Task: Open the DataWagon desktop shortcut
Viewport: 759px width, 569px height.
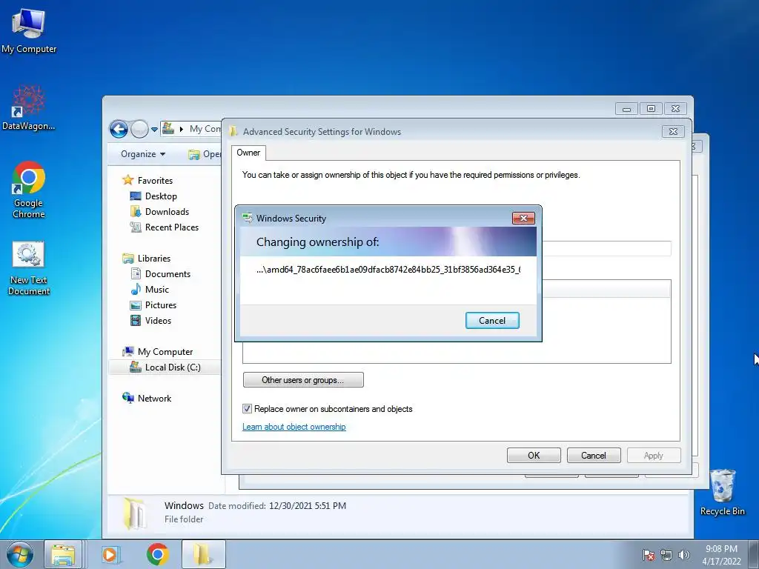Action: (29, 108)
